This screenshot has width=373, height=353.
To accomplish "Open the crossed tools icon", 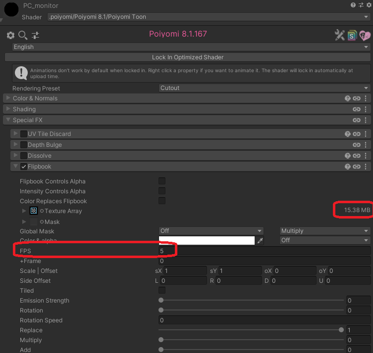I will click(x=340, y=35).
